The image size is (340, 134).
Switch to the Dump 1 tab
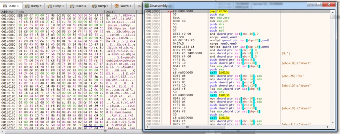click(x=11, y=6)
